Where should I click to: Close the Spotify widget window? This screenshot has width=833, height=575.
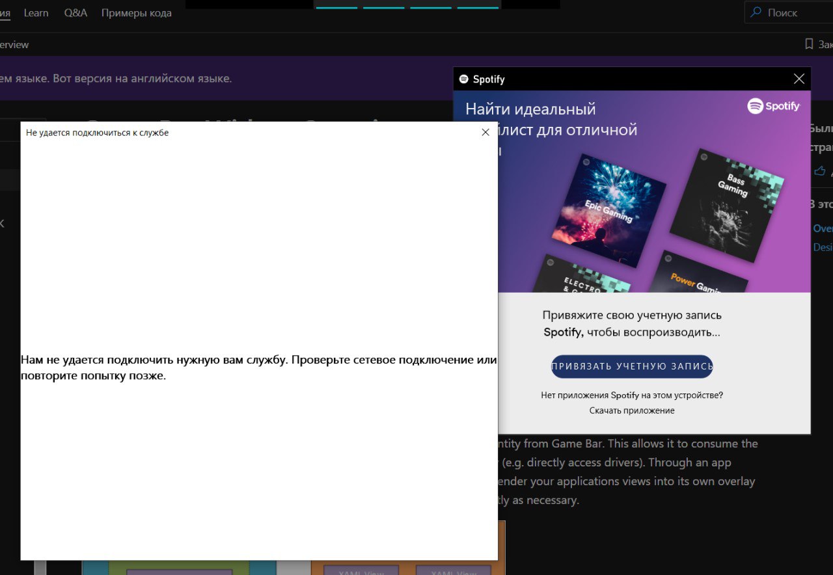coord(799,79)
